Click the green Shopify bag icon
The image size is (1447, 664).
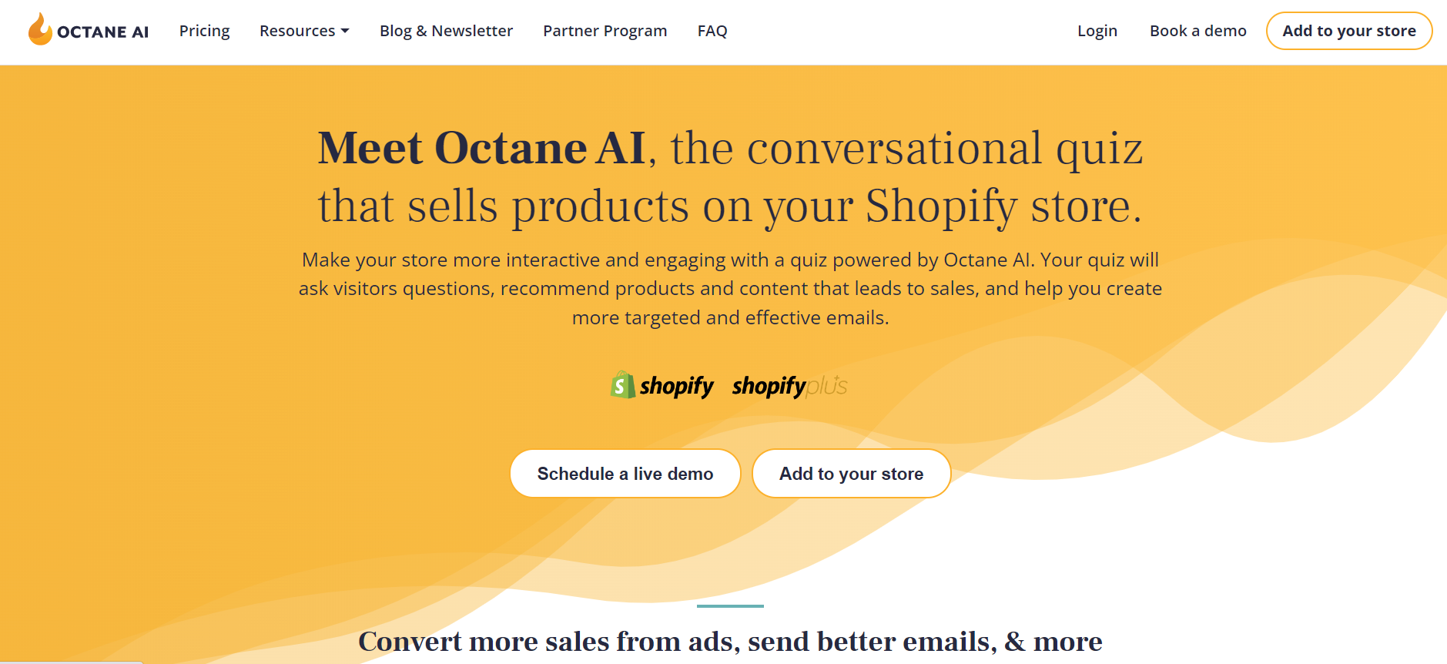[x=622, y=384]
